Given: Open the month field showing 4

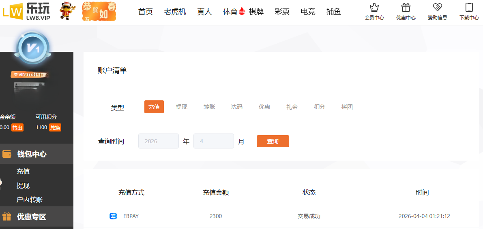Looking at the screenshot, I should click(x=214, y=141).
